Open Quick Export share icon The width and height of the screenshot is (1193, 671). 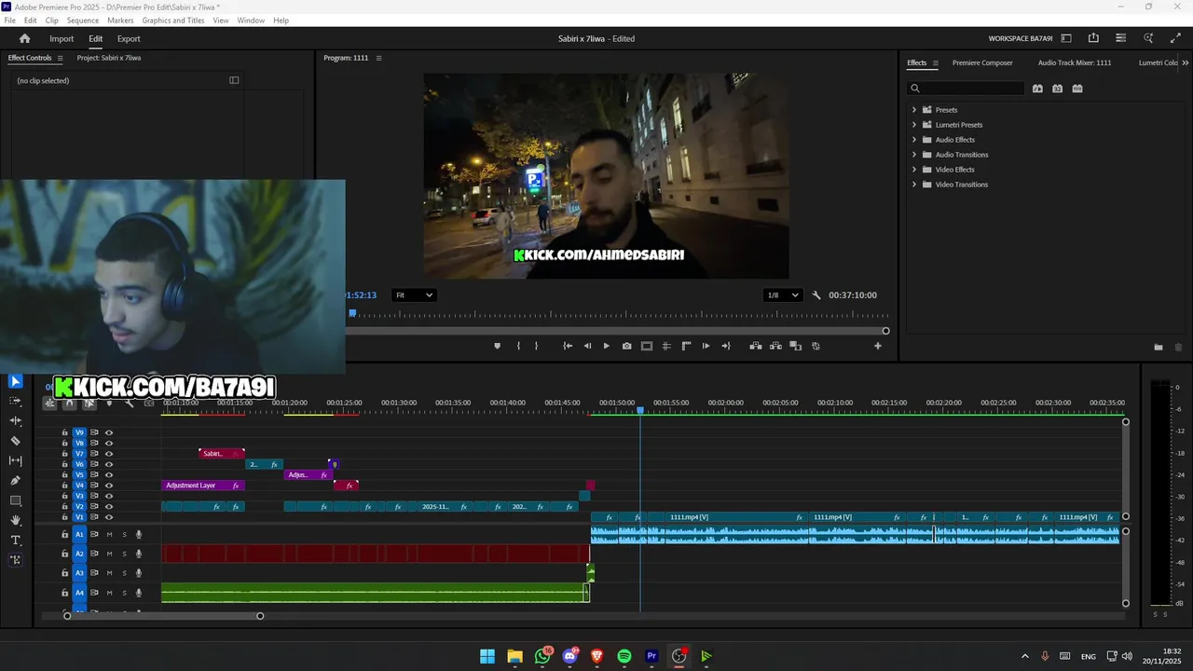point(1093,38)
